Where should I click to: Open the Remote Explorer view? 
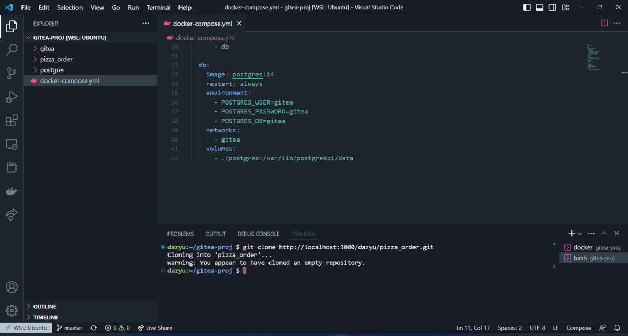click(12, 144)
